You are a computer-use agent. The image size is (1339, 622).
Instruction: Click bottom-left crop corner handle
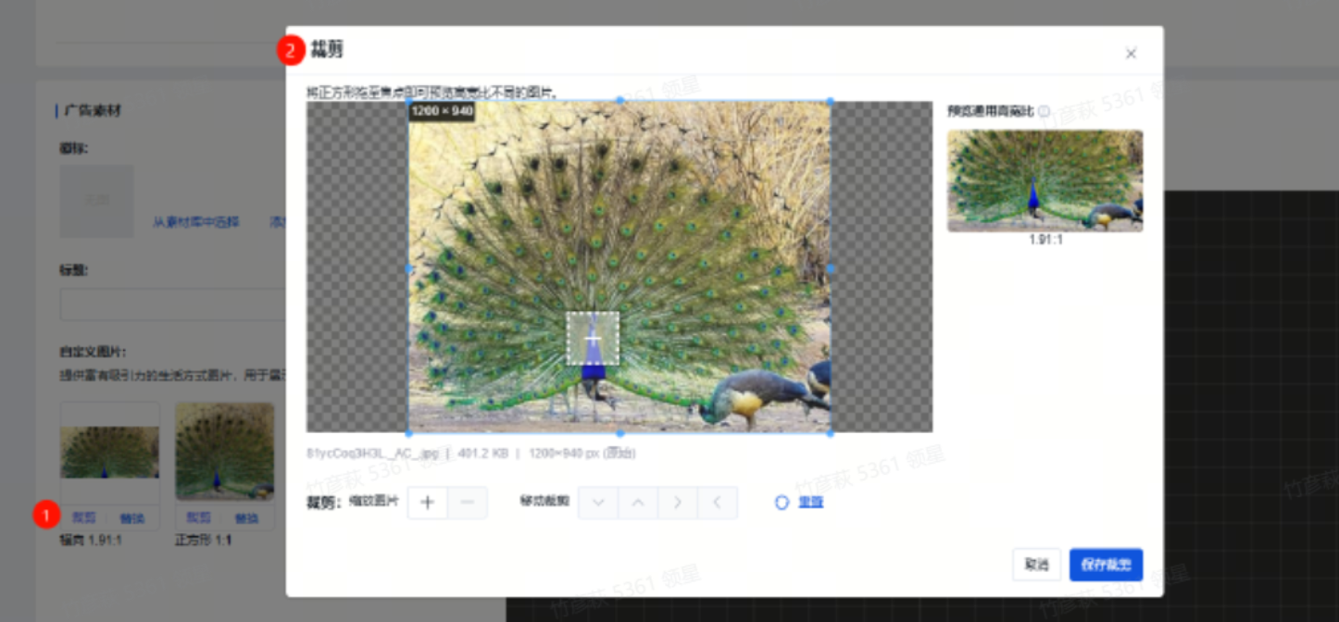coord(409,432)
